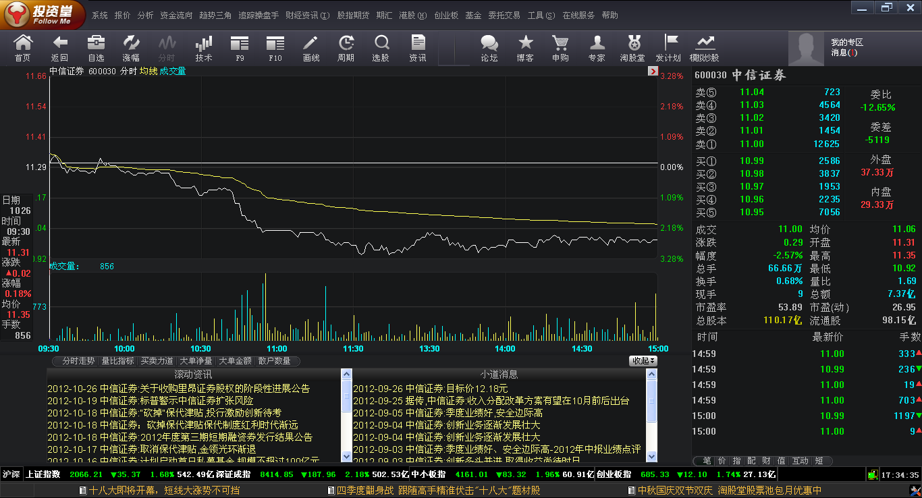
Task: Click the 小道消息 panel scrollbar
Action: click(652, 415)
